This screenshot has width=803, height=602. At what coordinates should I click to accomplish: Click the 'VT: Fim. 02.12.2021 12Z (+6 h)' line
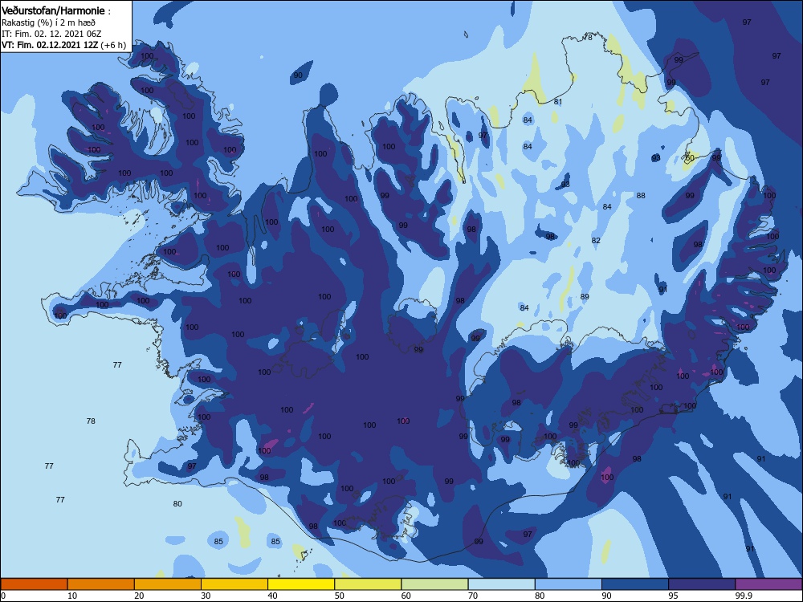click(x=63, y=45)
